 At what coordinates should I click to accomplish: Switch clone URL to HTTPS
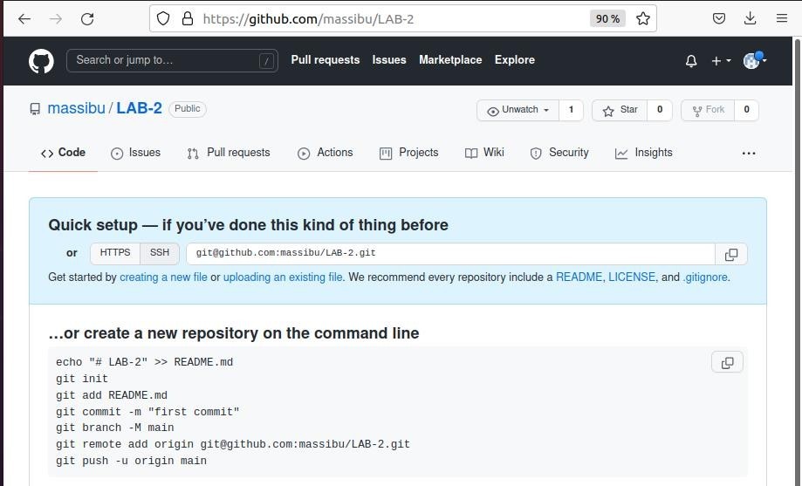(x=115, y=253)
